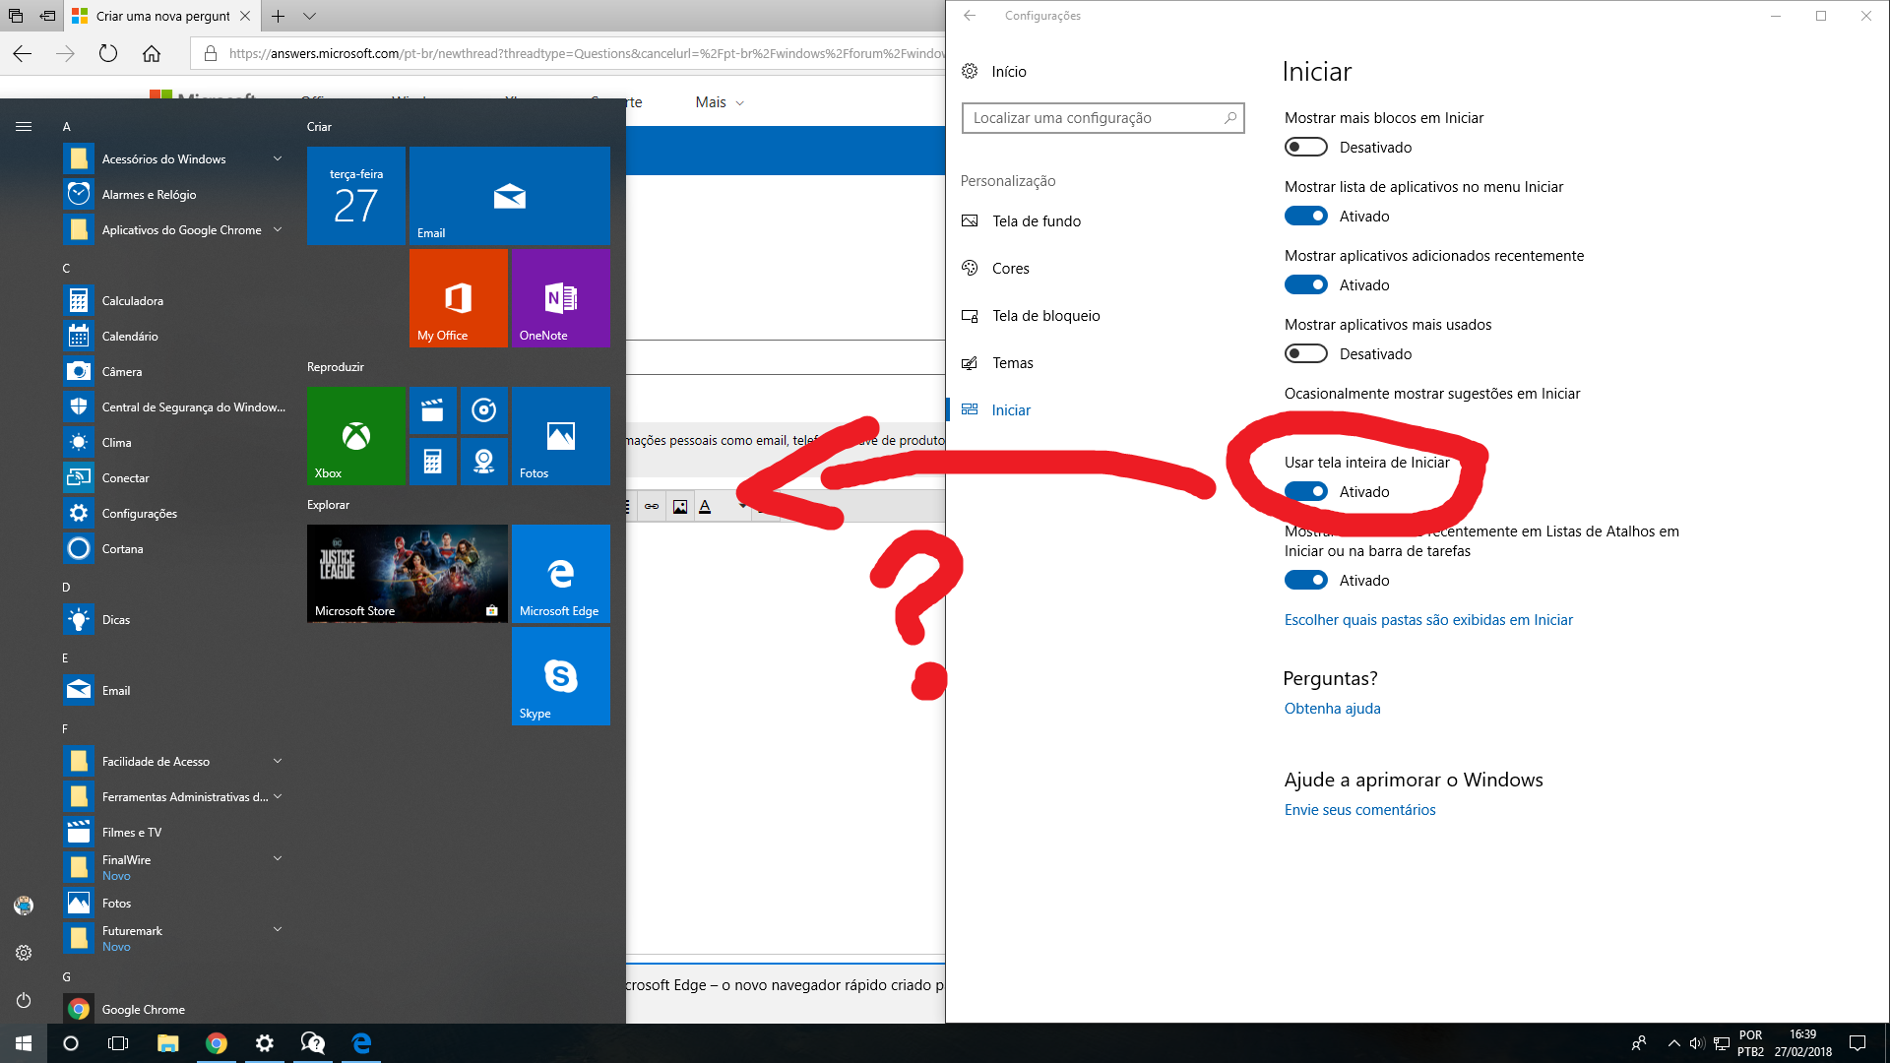
Task: Open the Skype tile
Action: [560, 675]
